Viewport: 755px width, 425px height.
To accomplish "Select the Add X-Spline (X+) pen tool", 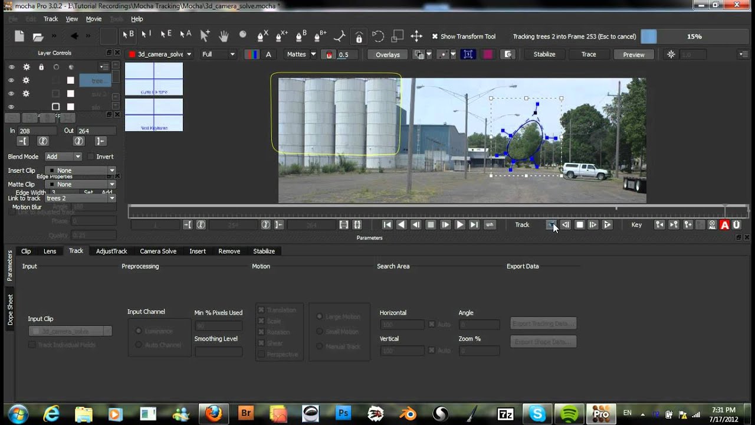I will point(281,35).
